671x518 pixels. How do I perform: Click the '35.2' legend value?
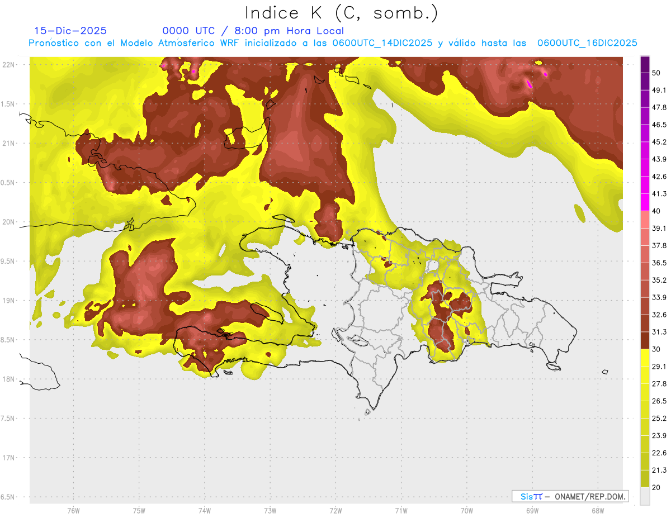(x=659, y=280)
